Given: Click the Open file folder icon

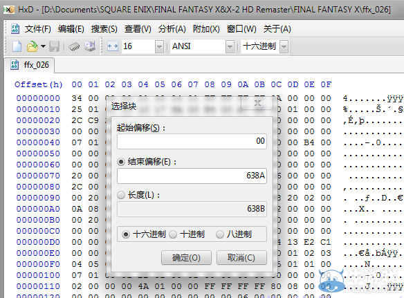Looking at the screenshot, I should 33,46.
